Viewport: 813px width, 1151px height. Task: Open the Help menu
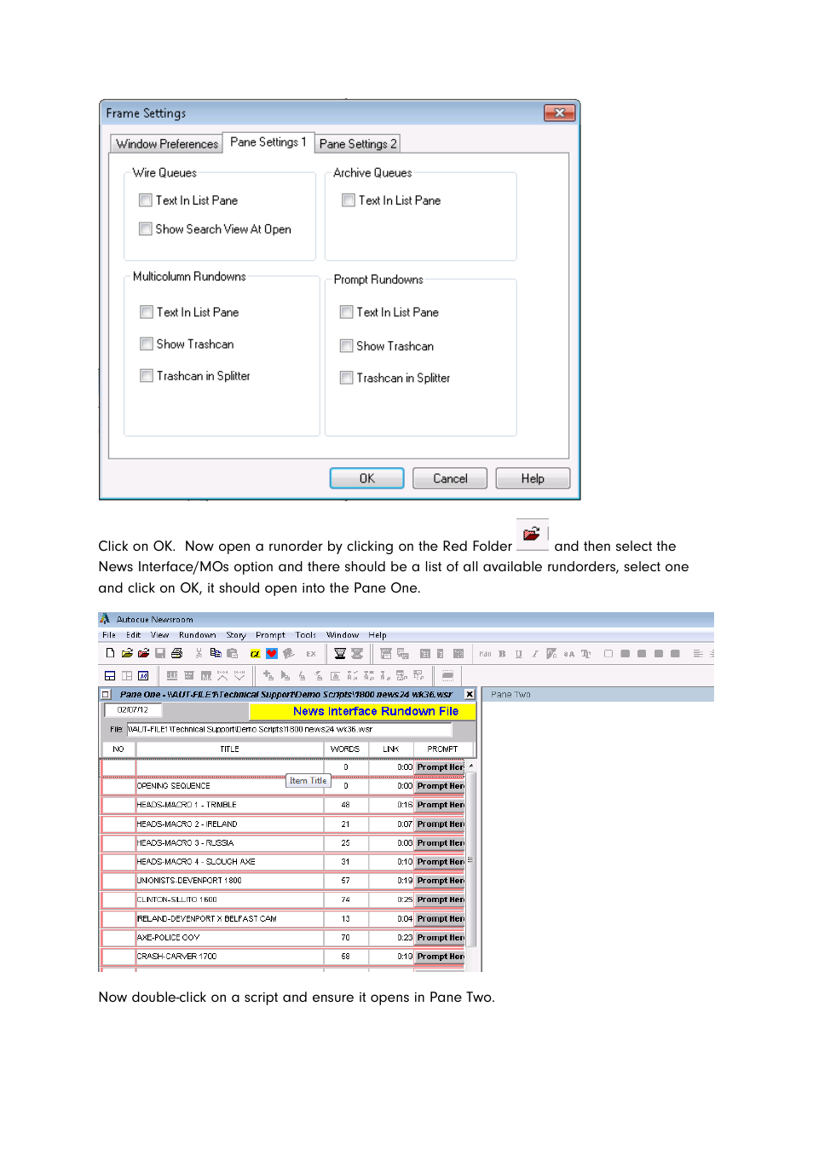click(378, 635)
